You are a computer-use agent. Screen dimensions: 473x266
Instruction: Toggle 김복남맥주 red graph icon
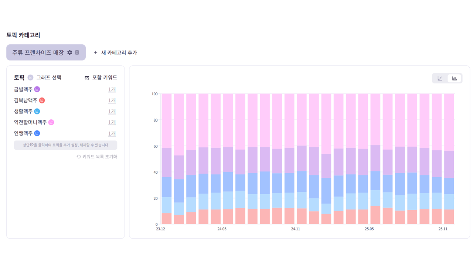(x=42, y=100)
